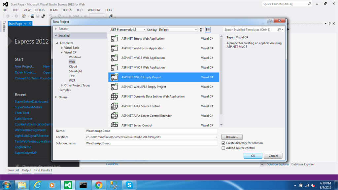338x190 pixels.
Task: Open the Error List tab
Action: tap(13, 170)
